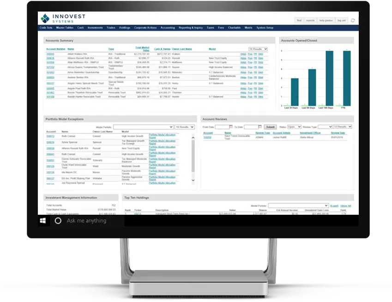
Task: Open the Windows Start menu
Action: pyautogui.click(x=43, y=221)
